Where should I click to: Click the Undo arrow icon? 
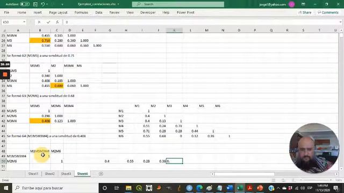43,4
